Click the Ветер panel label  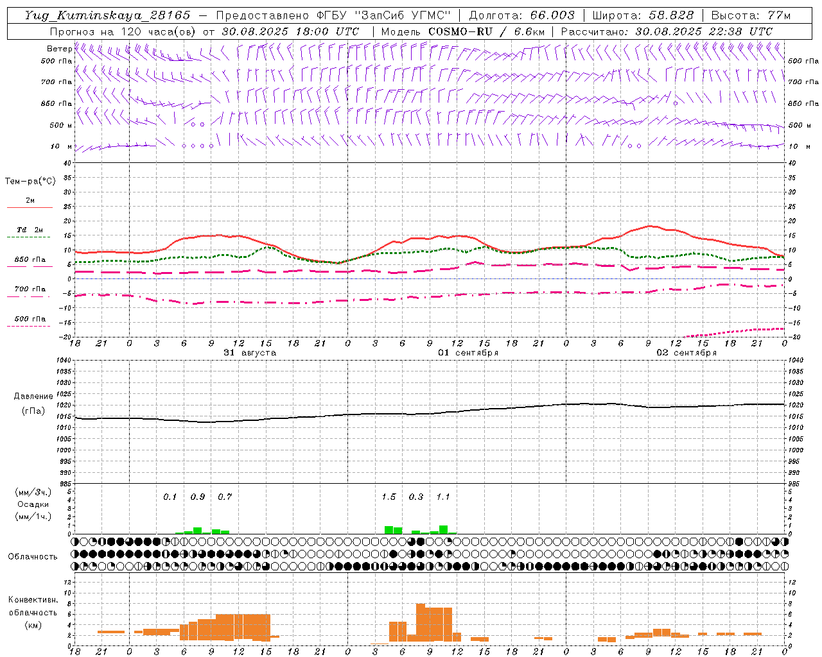[59, 49]
